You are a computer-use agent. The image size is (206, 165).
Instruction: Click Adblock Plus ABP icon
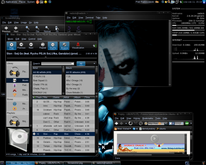point(187,123)
